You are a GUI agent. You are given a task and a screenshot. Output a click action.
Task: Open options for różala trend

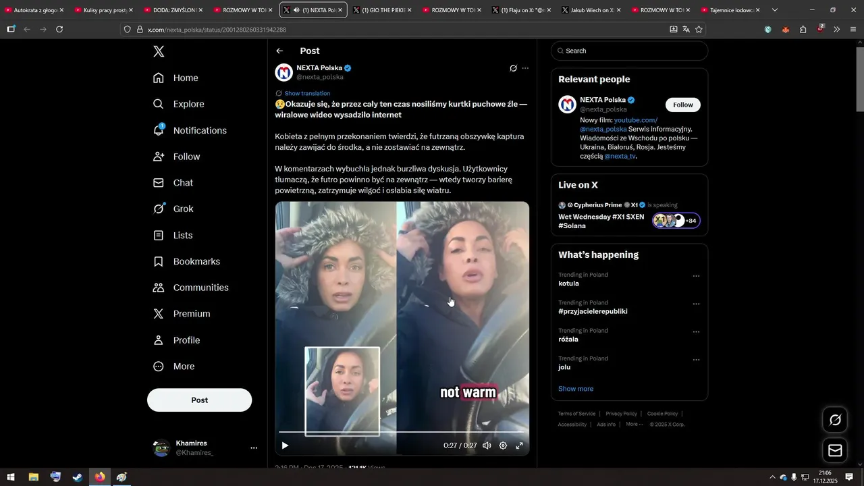click(696, 332)
